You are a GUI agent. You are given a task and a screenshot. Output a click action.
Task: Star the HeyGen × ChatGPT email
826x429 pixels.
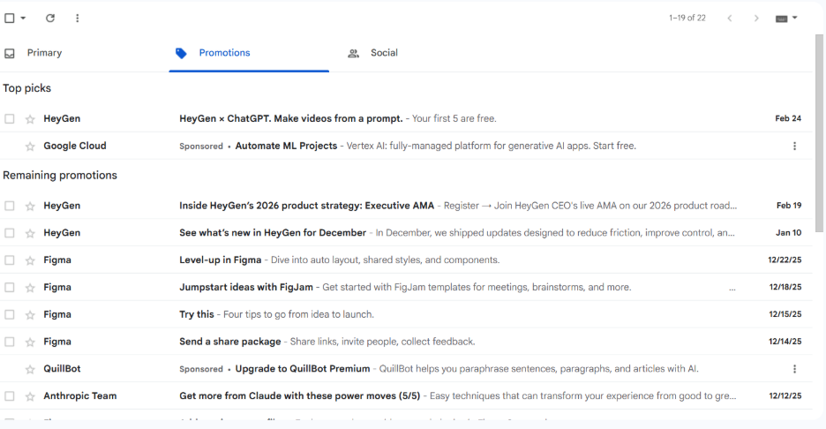[x=30, y=119]
